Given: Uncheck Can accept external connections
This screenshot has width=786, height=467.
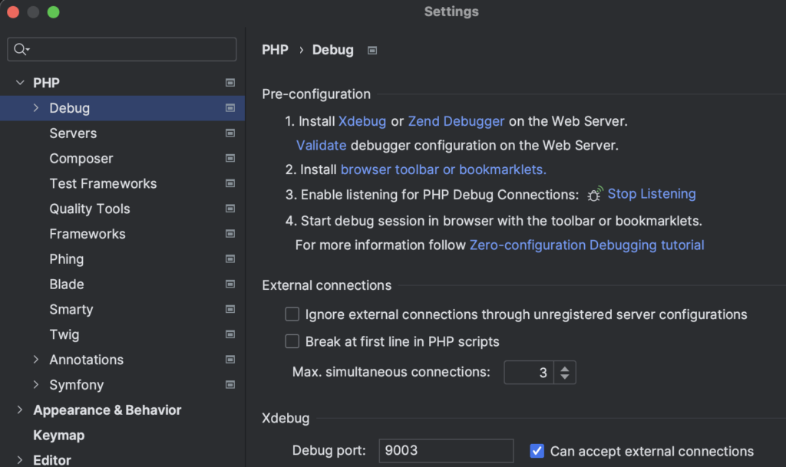Looking at the screenshot, I should (x=537, y=450).
